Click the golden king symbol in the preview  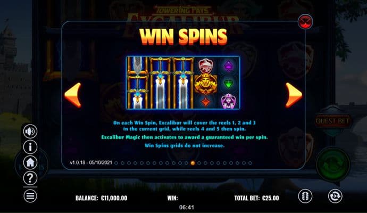pos(206,84)
